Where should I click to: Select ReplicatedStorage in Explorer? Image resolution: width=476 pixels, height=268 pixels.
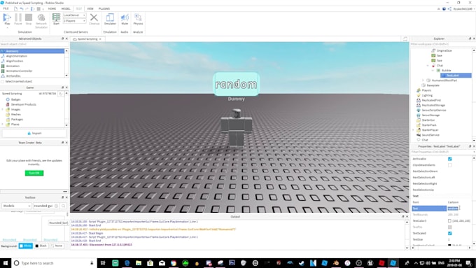click(433, 105)
